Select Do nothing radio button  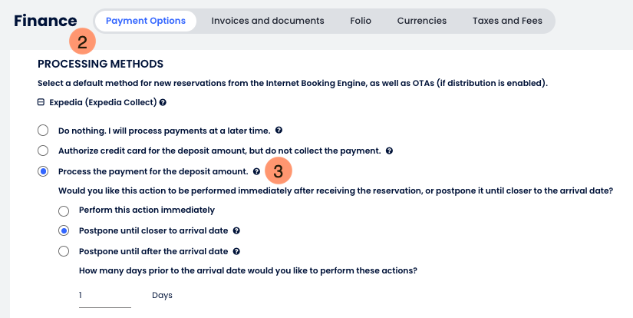43,130
